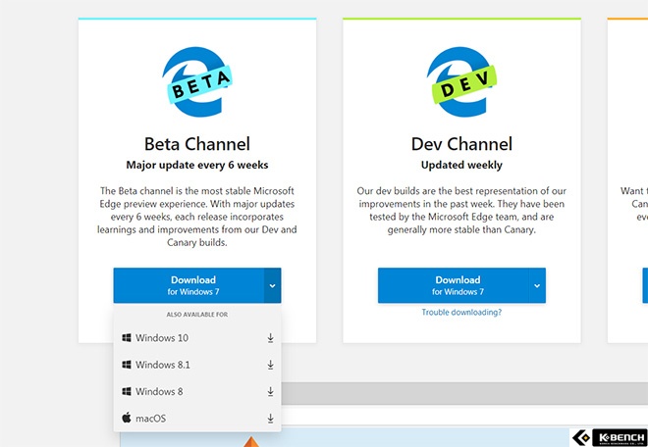Click the Dev Channel heading
The image size is (648, 447).
pos(461,144)
